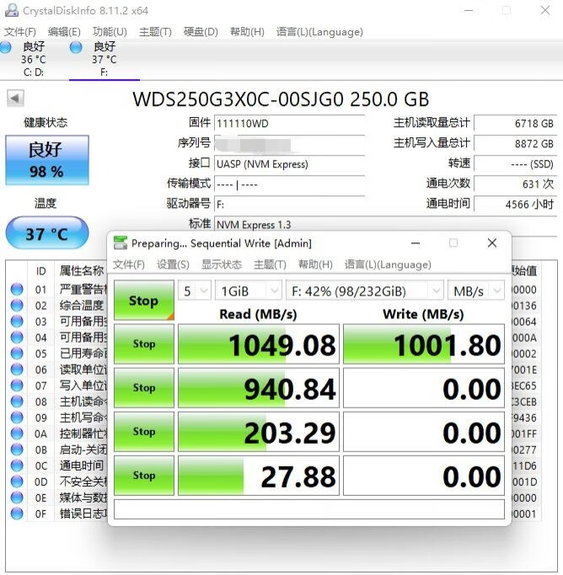Open 设置(S) menu in CrystalDiskMark window
This screenshot has height=575, width=563.
click(x=173, y=264)
